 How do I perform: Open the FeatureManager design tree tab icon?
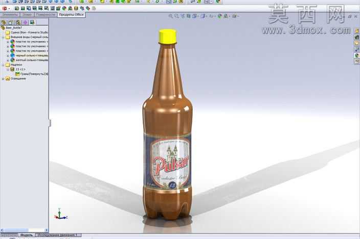tap(4, 22)
